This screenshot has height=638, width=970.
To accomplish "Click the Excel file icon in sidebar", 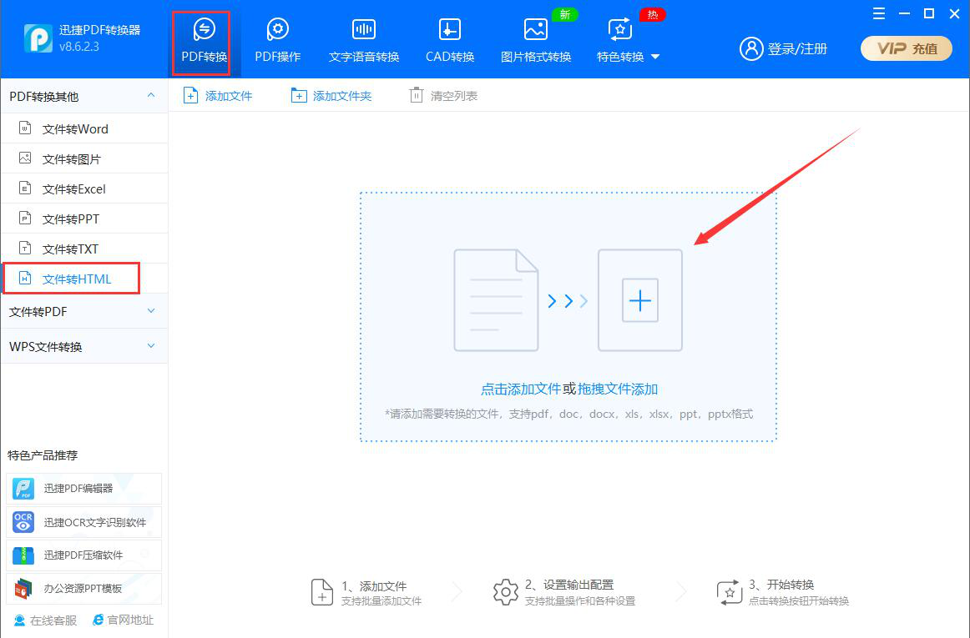I will coord(25,188).
